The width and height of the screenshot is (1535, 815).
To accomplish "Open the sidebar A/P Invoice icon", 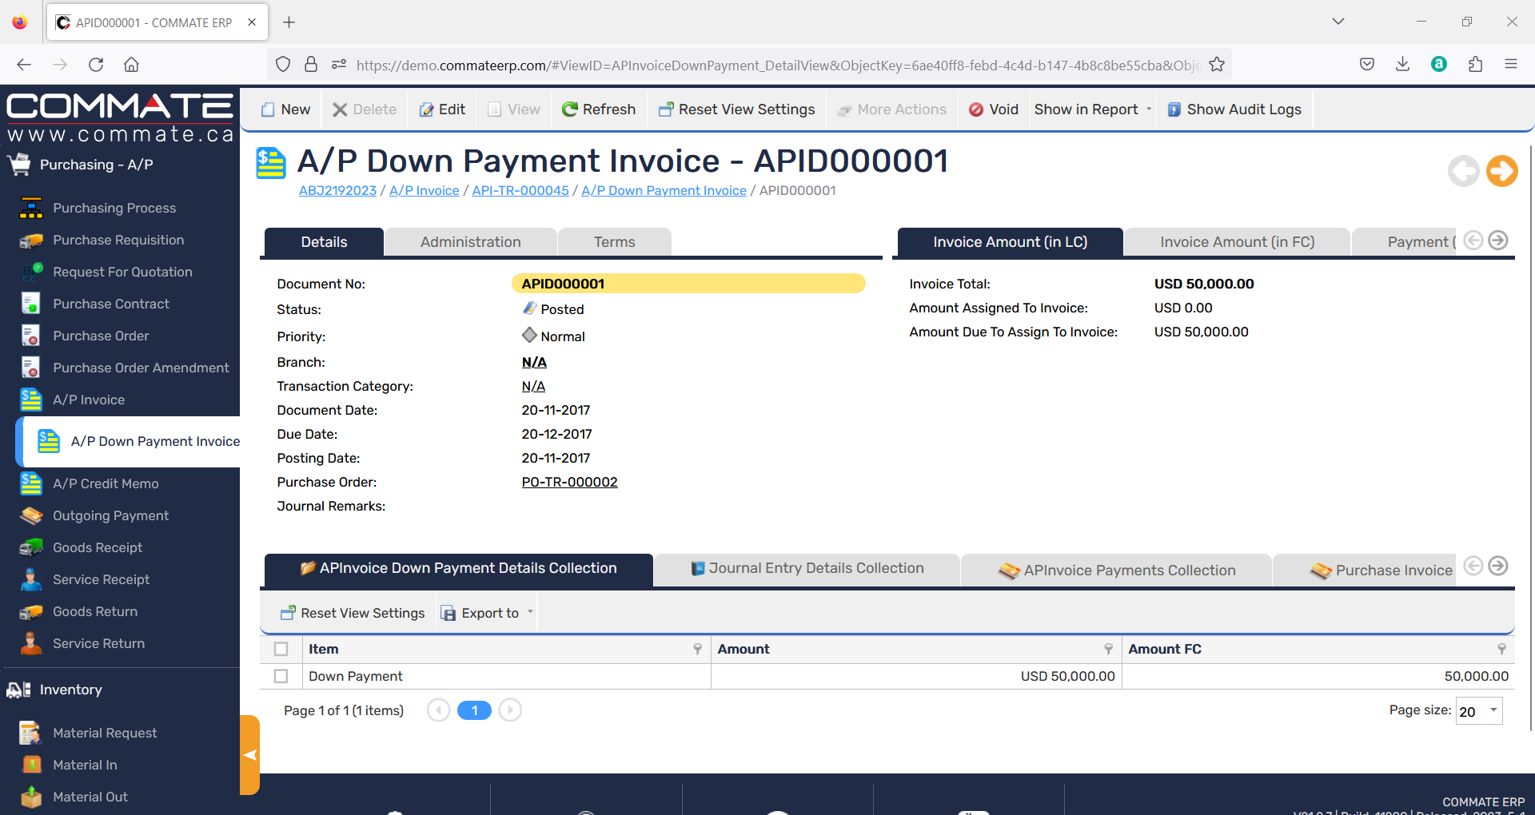I will (31, 400).
